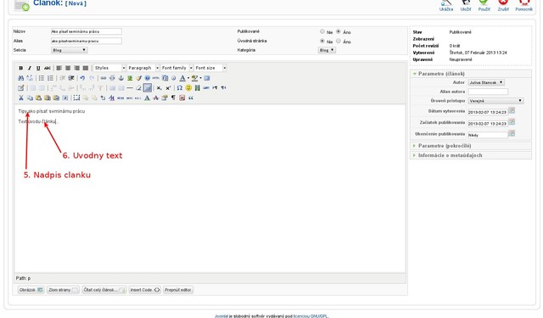Apply italic formatting to text
This screenshot has width=543, height=318.
point(30,68)
